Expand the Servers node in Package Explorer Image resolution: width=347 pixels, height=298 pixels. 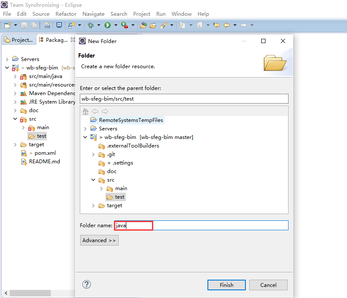[7, 59]
